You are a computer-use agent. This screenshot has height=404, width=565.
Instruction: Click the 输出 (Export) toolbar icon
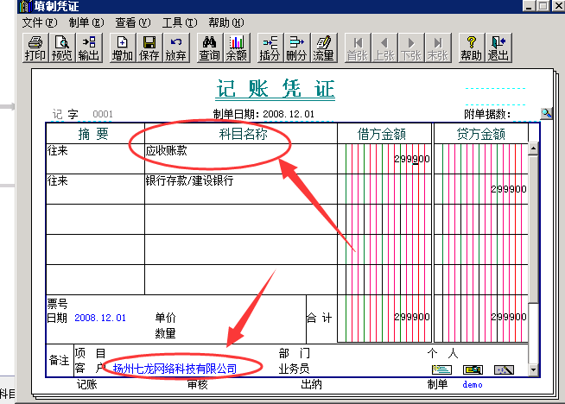point(89,47)
